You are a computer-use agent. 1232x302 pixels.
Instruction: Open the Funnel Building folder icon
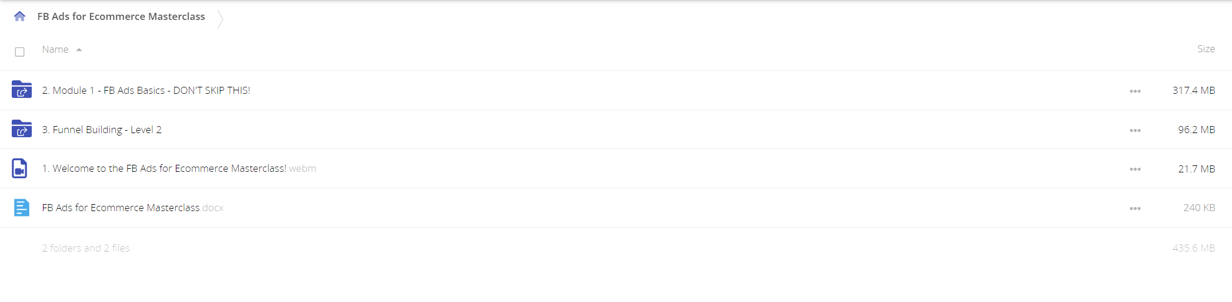coord(21,129)
